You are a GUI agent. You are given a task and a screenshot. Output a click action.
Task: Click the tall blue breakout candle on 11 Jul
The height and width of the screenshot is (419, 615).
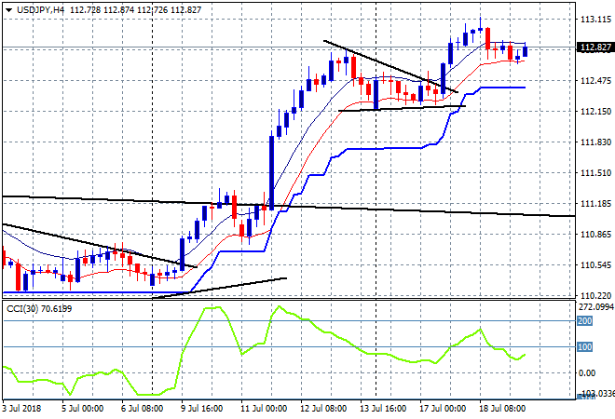[271, 172]
